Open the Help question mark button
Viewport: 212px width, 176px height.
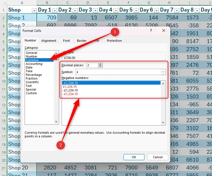[x=151, y=30]
